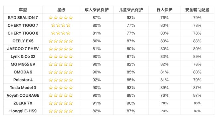Click the GEELY EX5 star rating

coord(61,41)
